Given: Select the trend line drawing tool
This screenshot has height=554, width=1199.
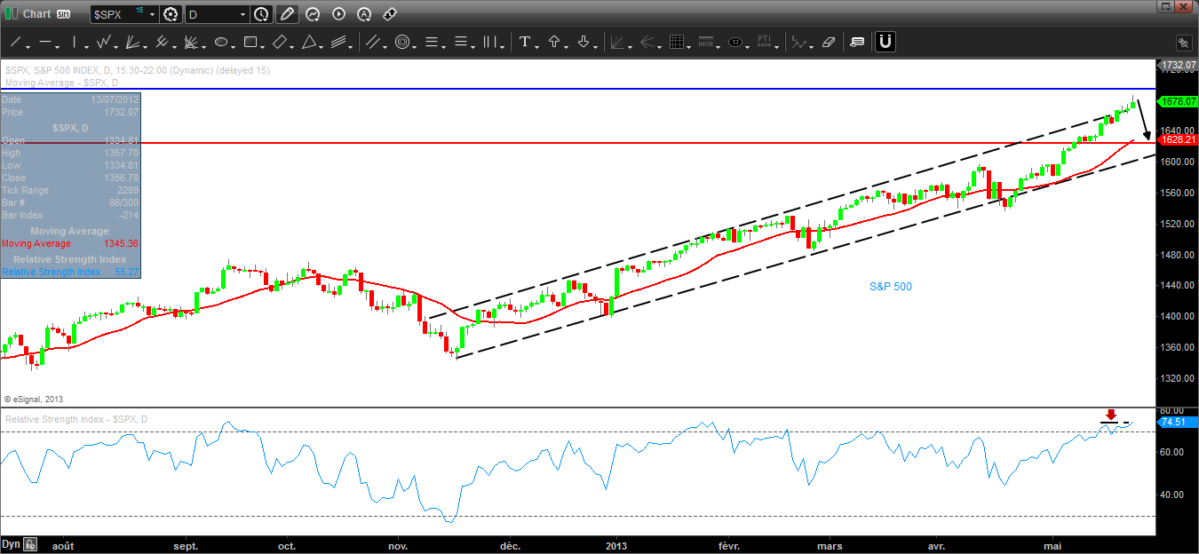Looking at the screenshot, I should pos(16,42).
